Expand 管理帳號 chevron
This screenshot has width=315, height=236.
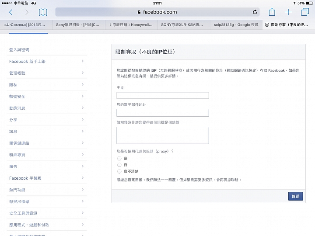pyautogui.click(x=83, y=73)
